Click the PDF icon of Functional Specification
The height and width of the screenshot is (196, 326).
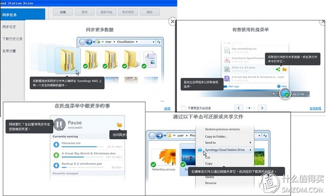coord(227,60)
